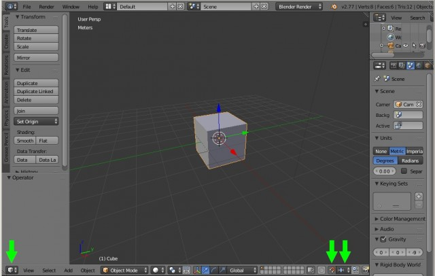Select None unit system
The height and width of the screenshot is (276, 435).
381,151
